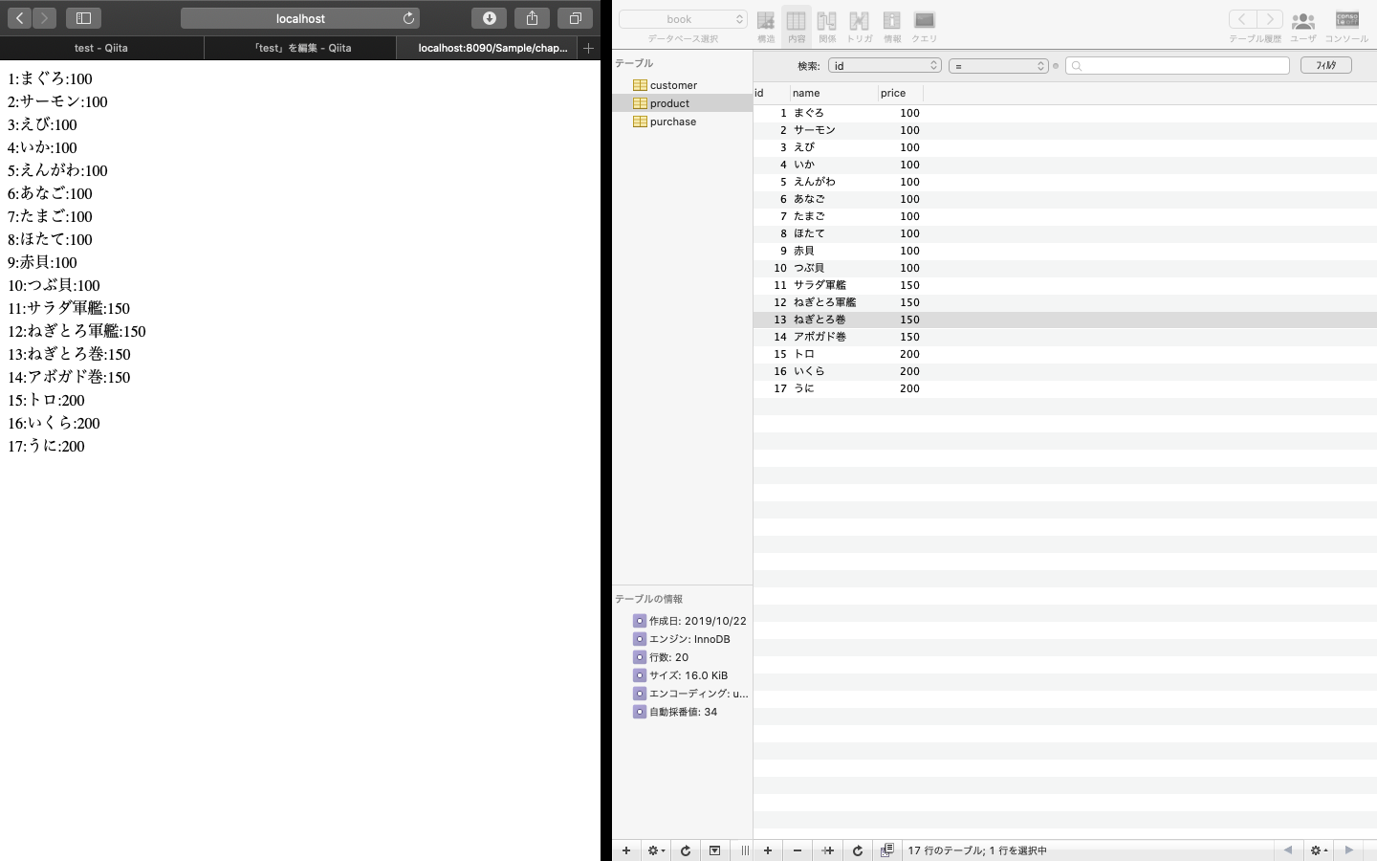Click 作成日: 2019/10/22 info entry
The height and width of the screenshot is (861, 1377).
(x=689, y=621)
